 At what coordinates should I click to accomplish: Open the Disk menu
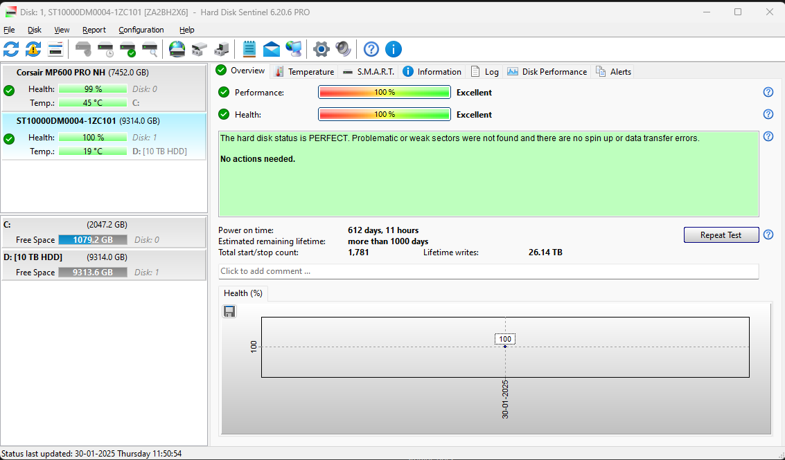pyautogui.click(x=35, y=30)
